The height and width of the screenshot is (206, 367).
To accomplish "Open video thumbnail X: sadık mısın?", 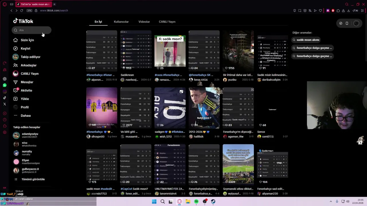I will click(x=170, y=51).
